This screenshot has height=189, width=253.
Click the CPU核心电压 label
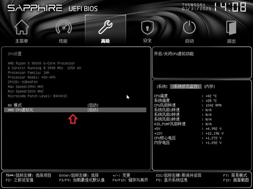pos(165,138)
